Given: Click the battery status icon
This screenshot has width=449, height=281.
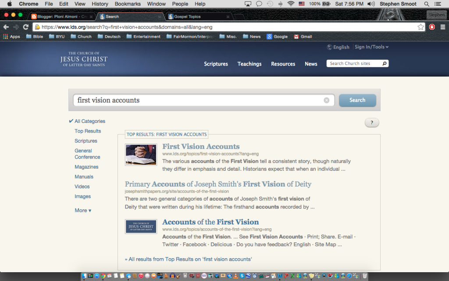Looking at the screenshot, I should coord(326,4).
